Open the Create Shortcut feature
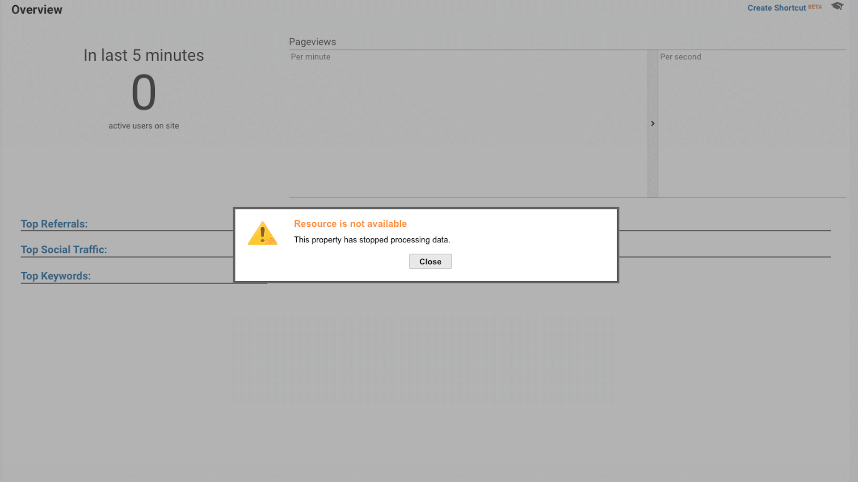The image size is (858, 482). tap(776, 8)
